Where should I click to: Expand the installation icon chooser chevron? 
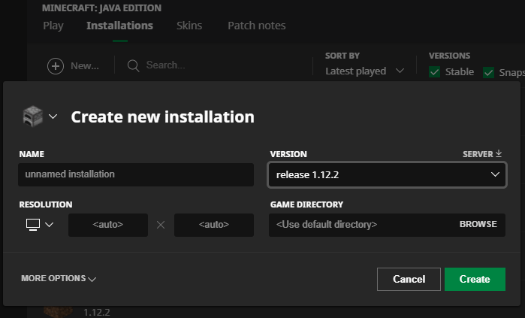point(53,117)
